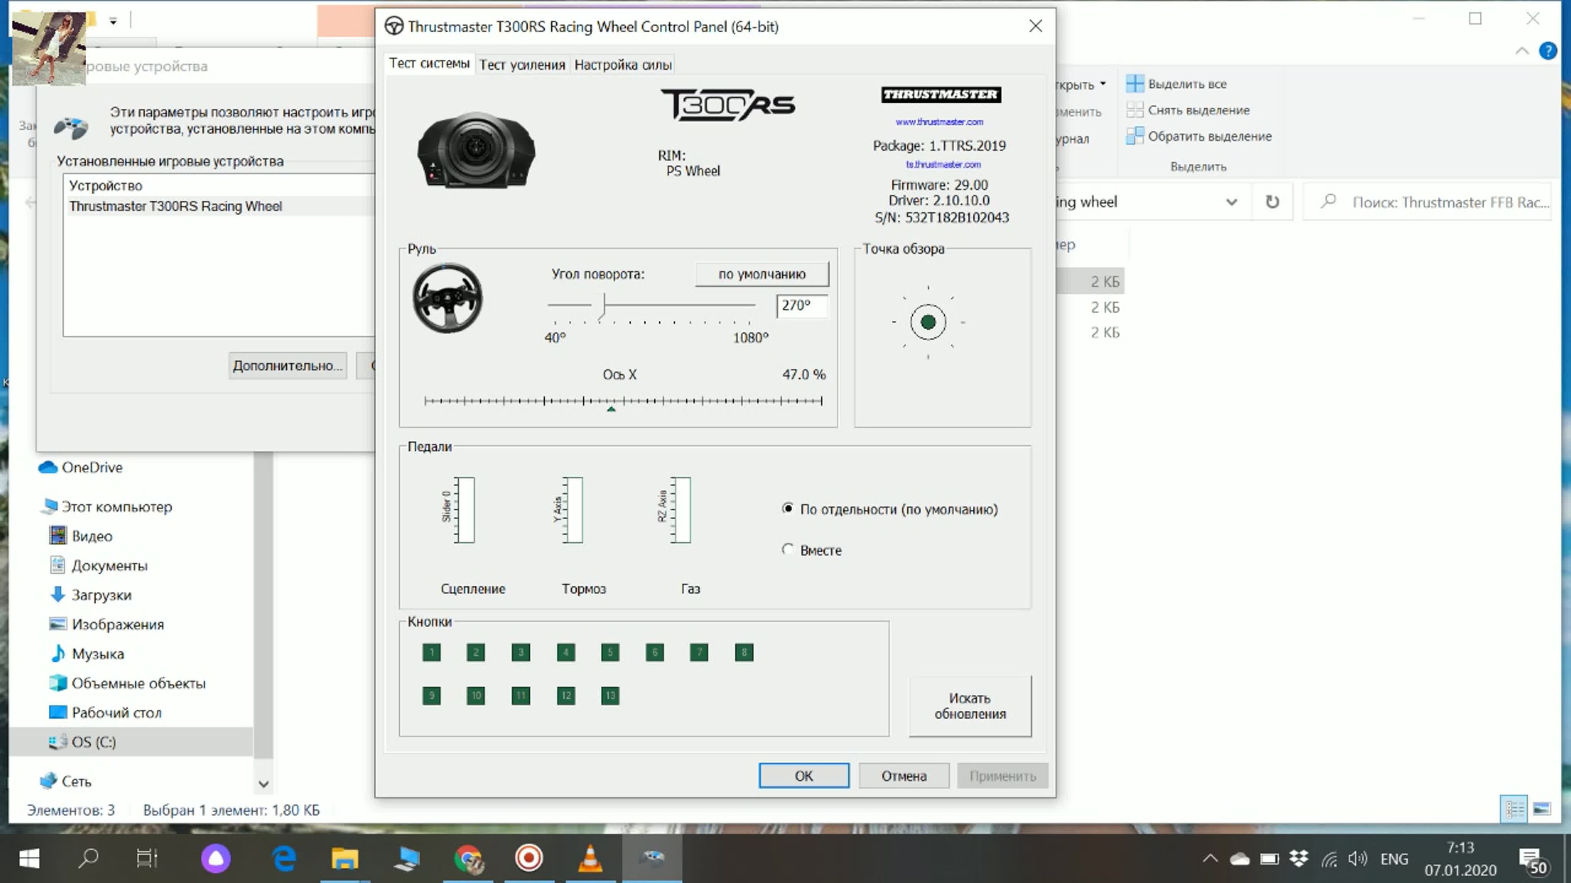The width and height of the screenshot is (1571, 883).
Task: Show hidden tray icons chevron
Action: click(1209, 858)
